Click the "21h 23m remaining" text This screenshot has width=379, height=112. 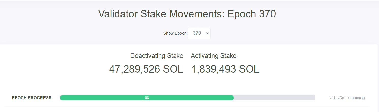tap(347, 98)
